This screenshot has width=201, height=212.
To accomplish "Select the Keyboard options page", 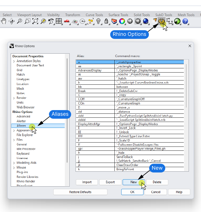I will click(x=23, y=154).
